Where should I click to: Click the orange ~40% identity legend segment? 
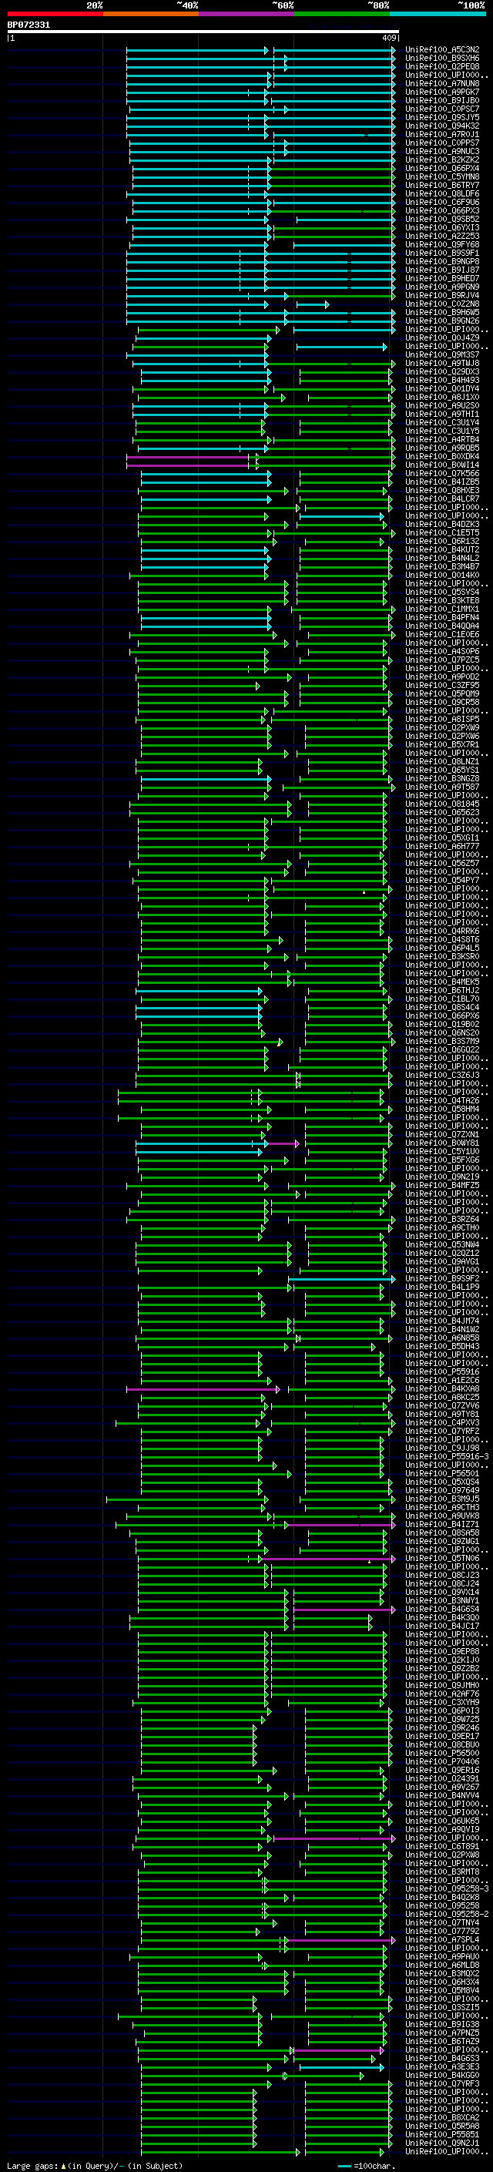click(x=150, y=14)
